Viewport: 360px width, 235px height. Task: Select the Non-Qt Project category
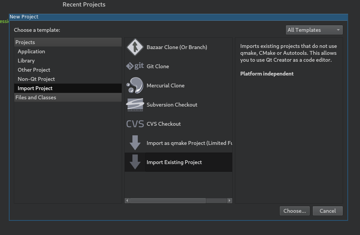(x=36, y=79)
